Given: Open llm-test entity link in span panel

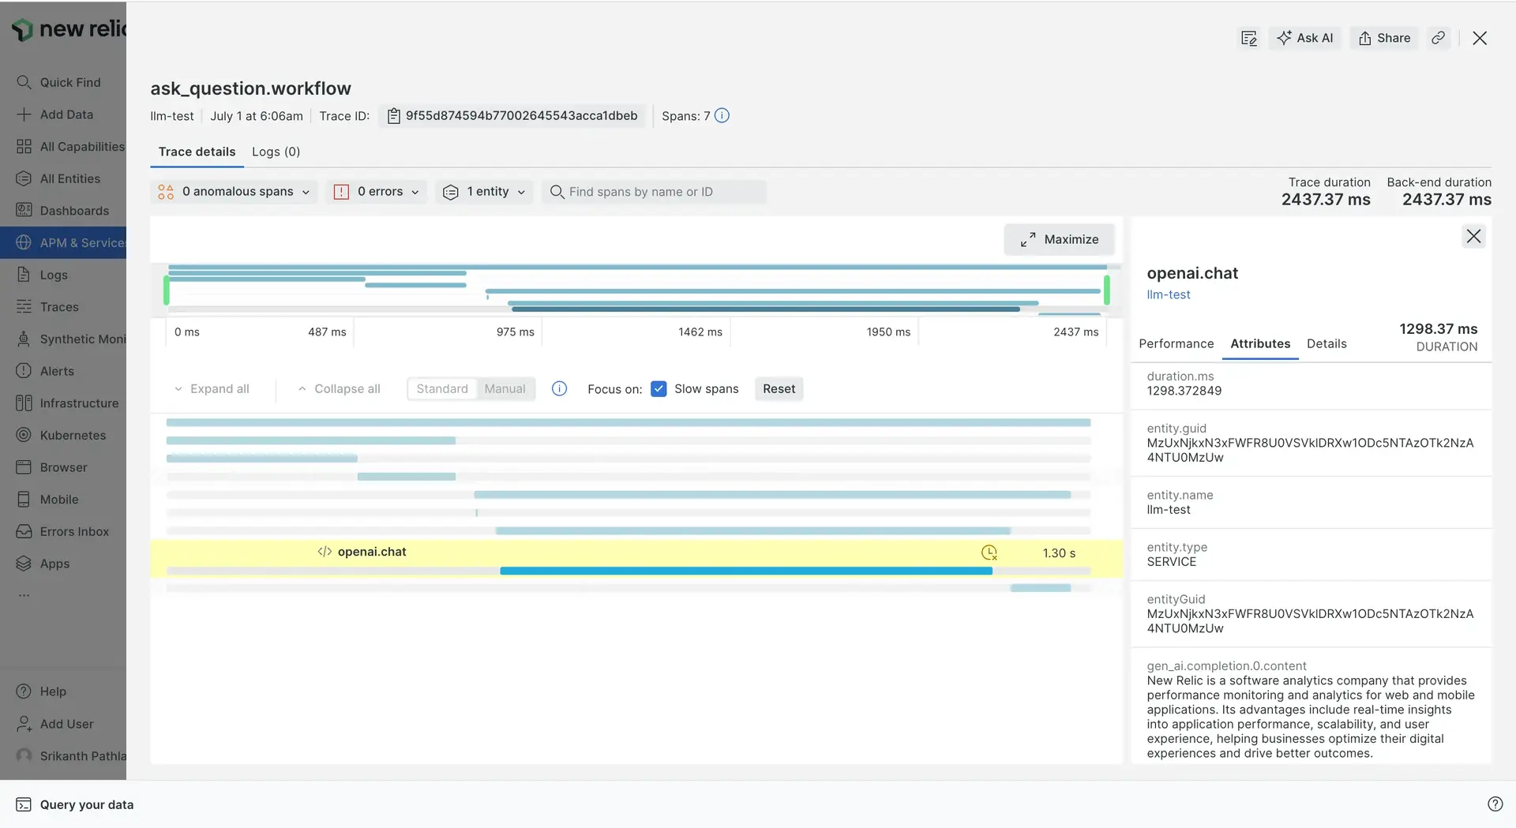Looking at the screenshot, I should click(1169, 295).
